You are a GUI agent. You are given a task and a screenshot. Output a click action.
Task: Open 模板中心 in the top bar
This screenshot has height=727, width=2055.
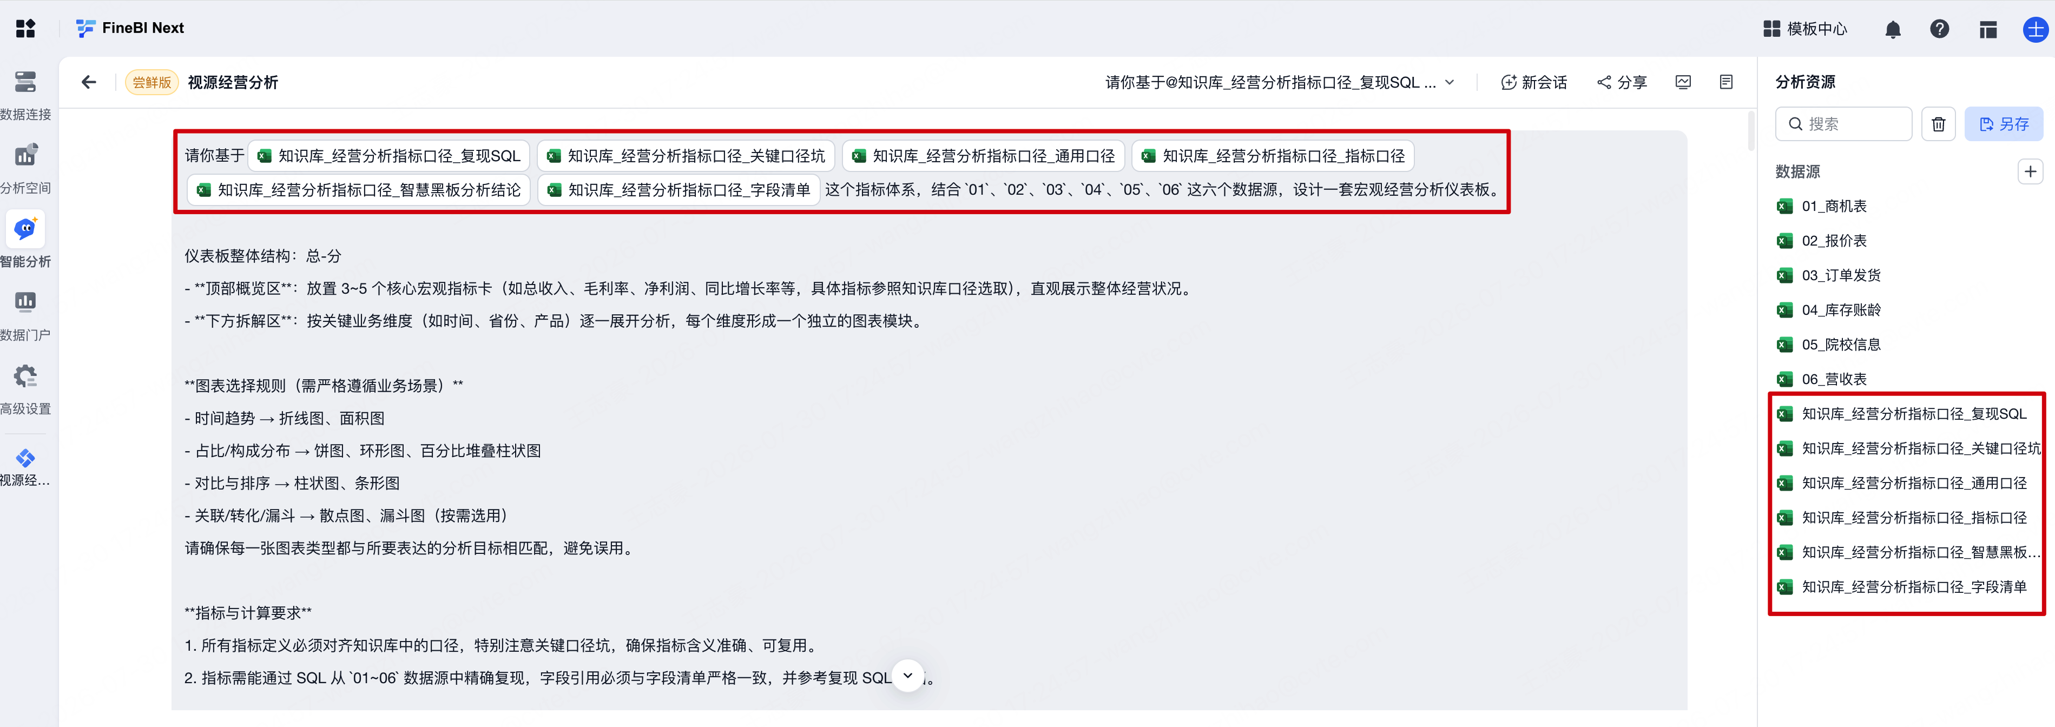(1804, 30)
